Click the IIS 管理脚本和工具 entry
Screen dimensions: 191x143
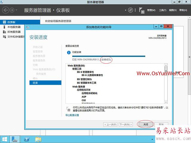point(87,83)
